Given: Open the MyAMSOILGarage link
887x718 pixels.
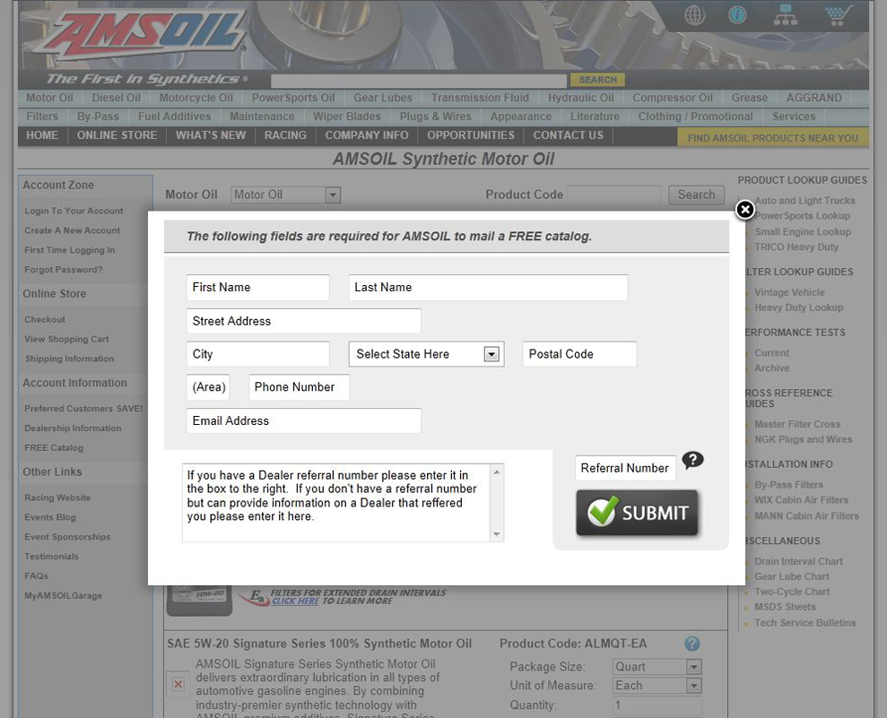Looking at the screenshot, I should tap(64, 596).
